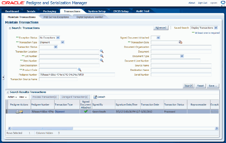The height and width of the screenshot is (143, 226).
Task: Click the Item Description input field
Action: (69, 65)
